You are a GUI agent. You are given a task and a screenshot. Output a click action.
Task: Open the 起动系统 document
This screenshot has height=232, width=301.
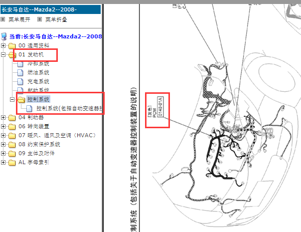(38, 90)
